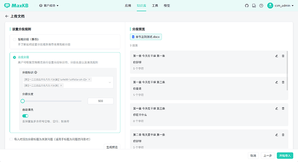Edit the 第一章 第一条 segment
Image resolution: width=298 pixels, height=162 pixels.
click(x=277, y=56)
